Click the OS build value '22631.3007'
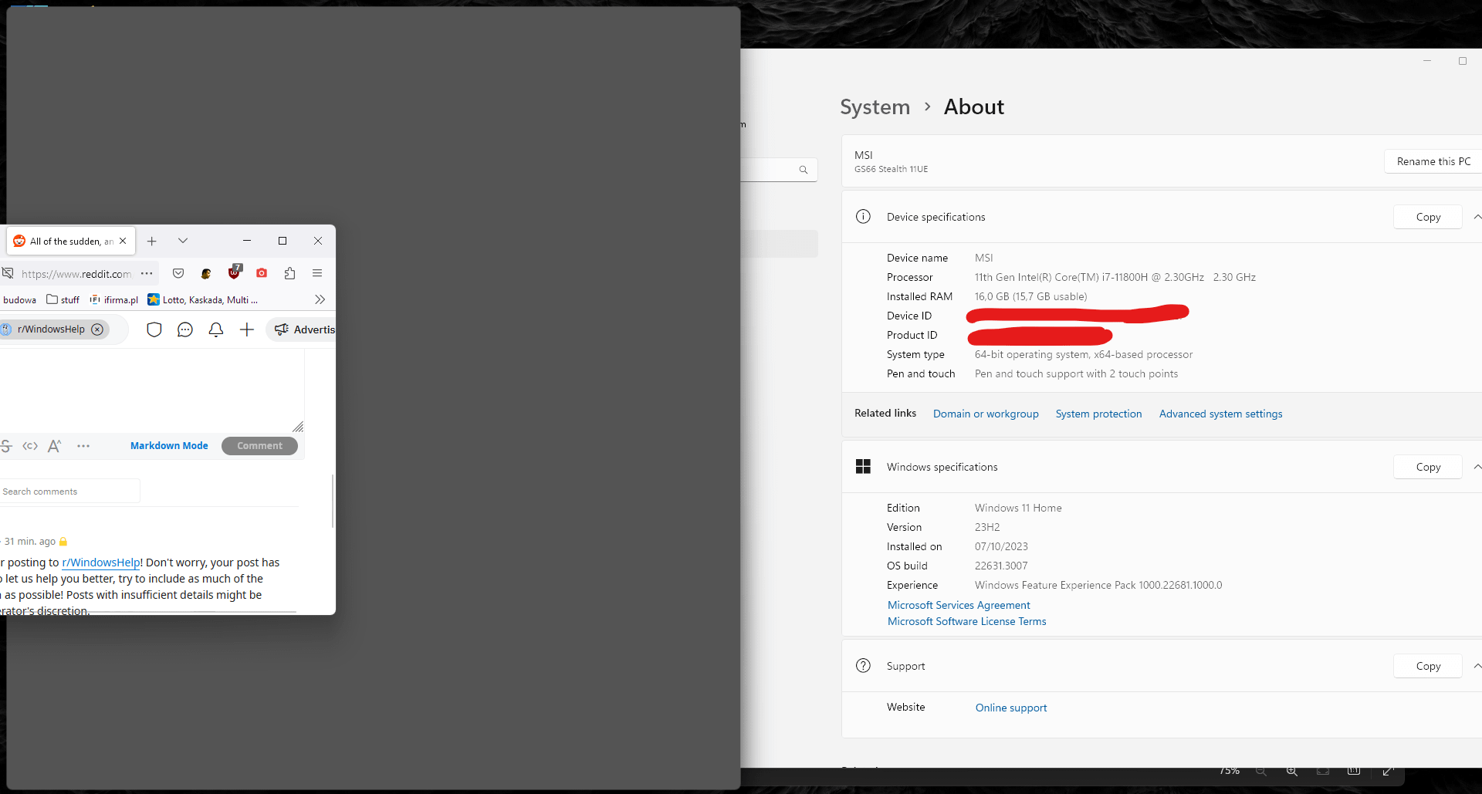 pos(1001,566)
